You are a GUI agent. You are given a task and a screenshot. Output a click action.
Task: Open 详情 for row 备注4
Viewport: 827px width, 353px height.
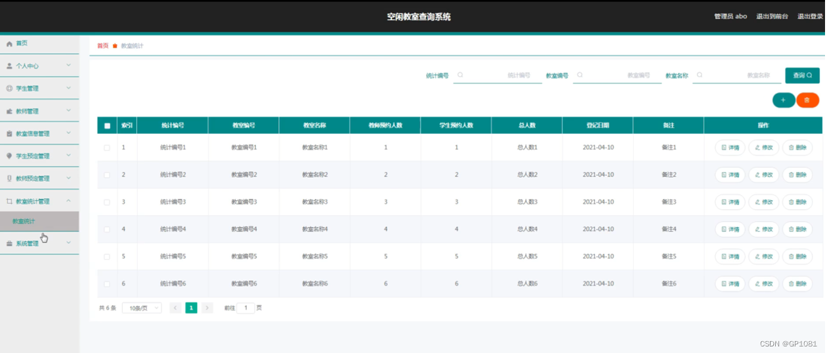point(730,230)
